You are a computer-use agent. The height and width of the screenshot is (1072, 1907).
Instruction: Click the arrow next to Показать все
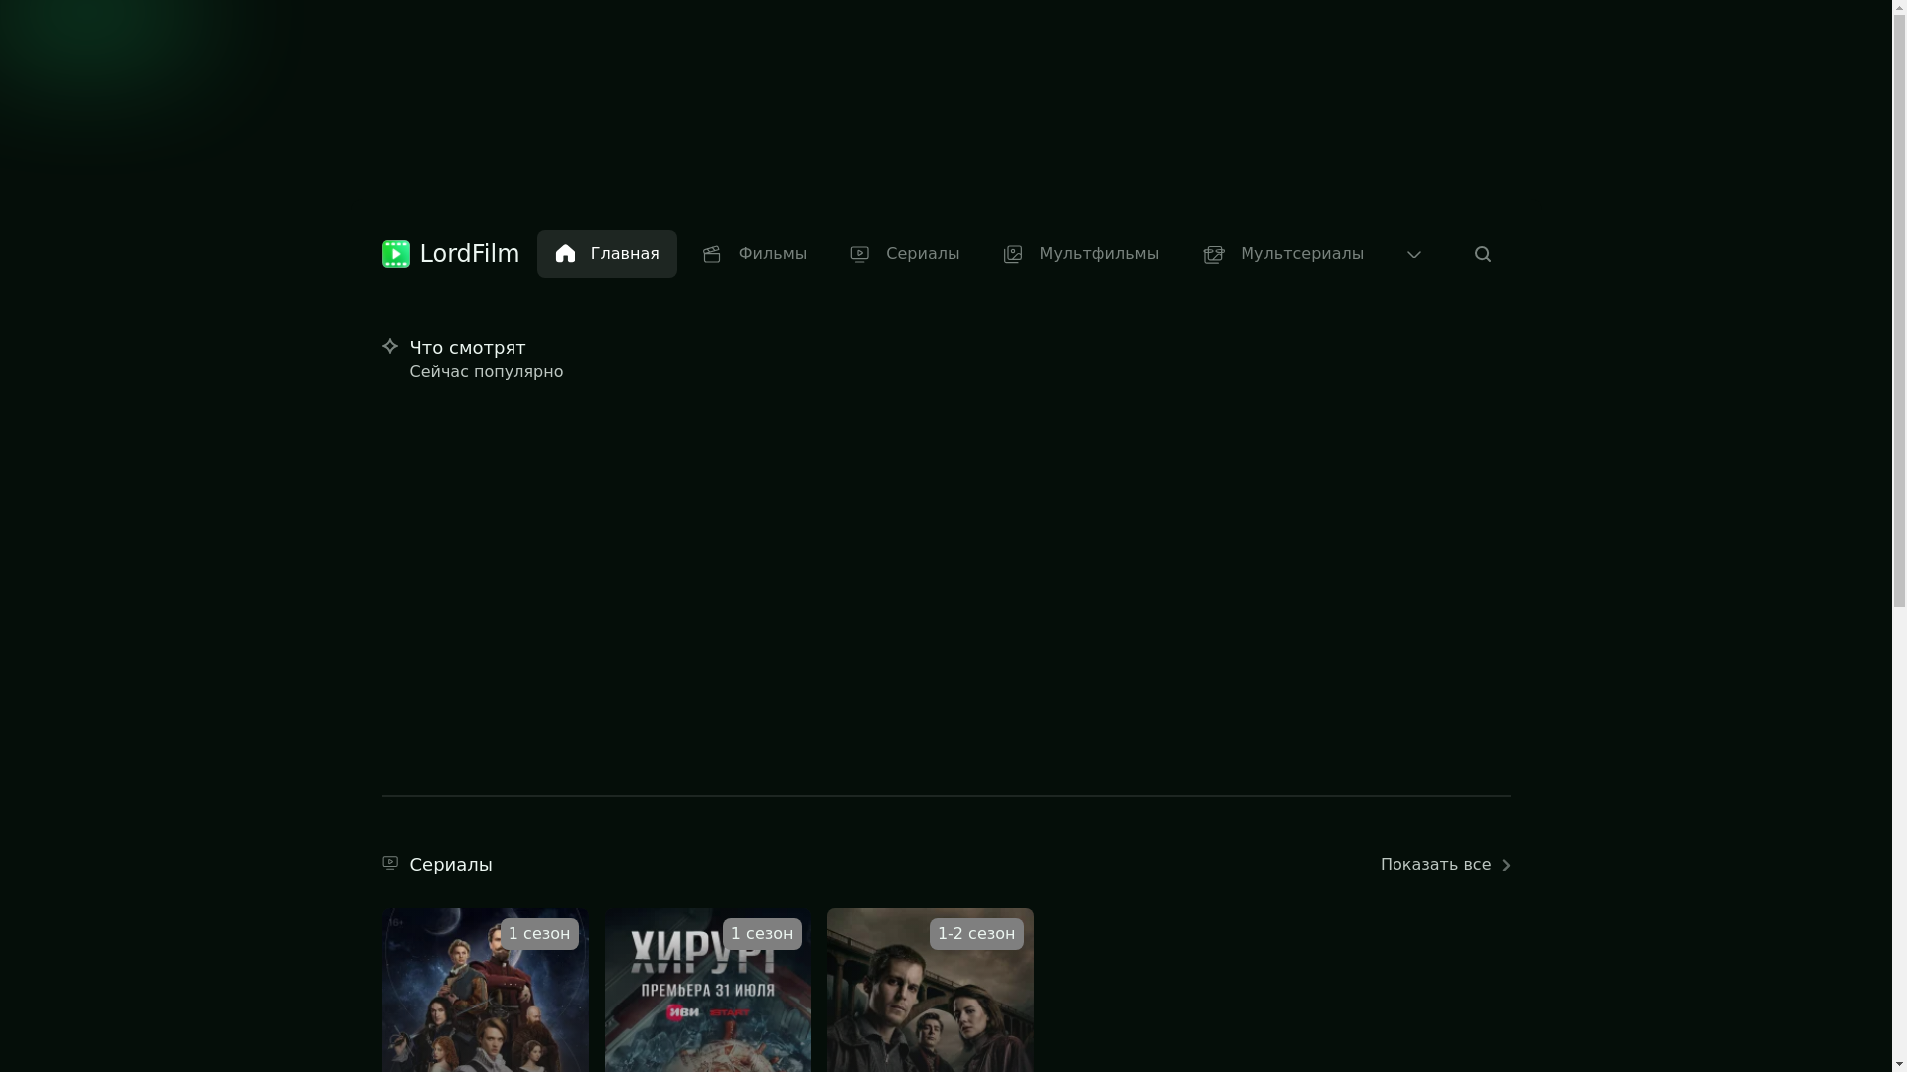[1506, 866]
